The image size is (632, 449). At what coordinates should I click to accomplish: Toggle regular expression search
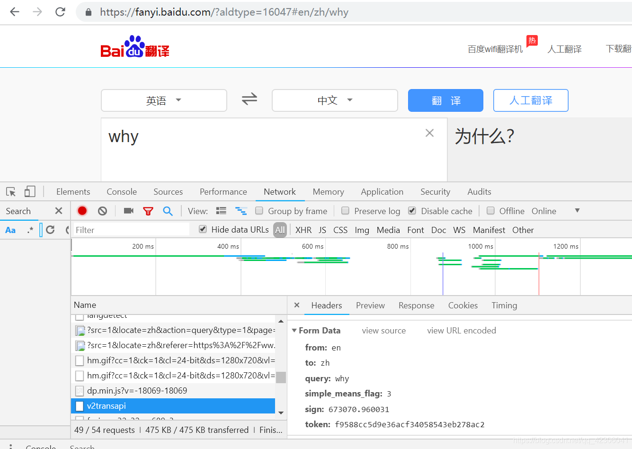tap(30, 230)
